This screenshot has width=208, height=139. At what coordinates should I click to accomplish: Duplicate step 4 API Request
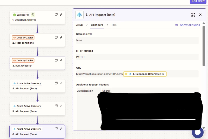point(56,83)
